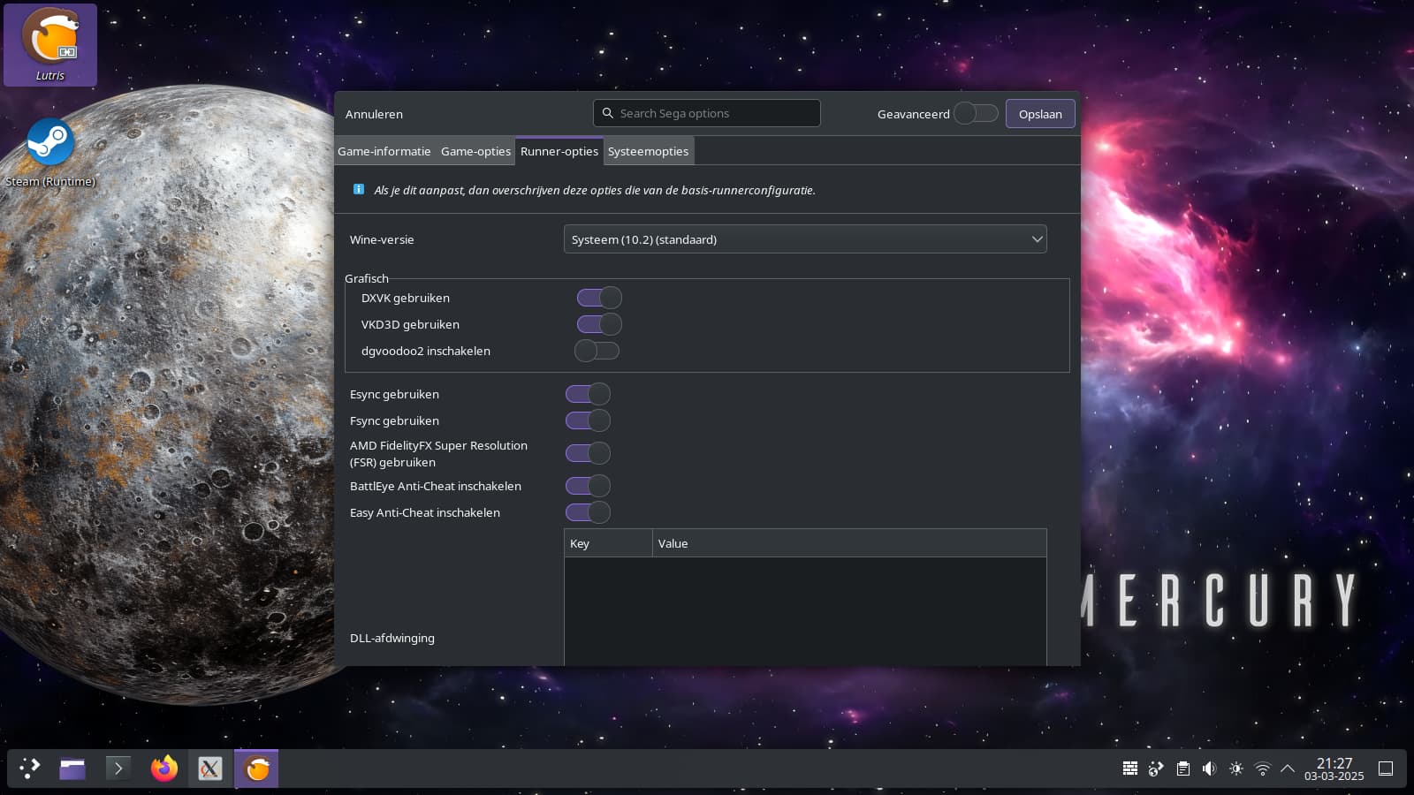Expand hidden system tray icons
Viewport: 1414px width, 795px height.
(1288, 768)
